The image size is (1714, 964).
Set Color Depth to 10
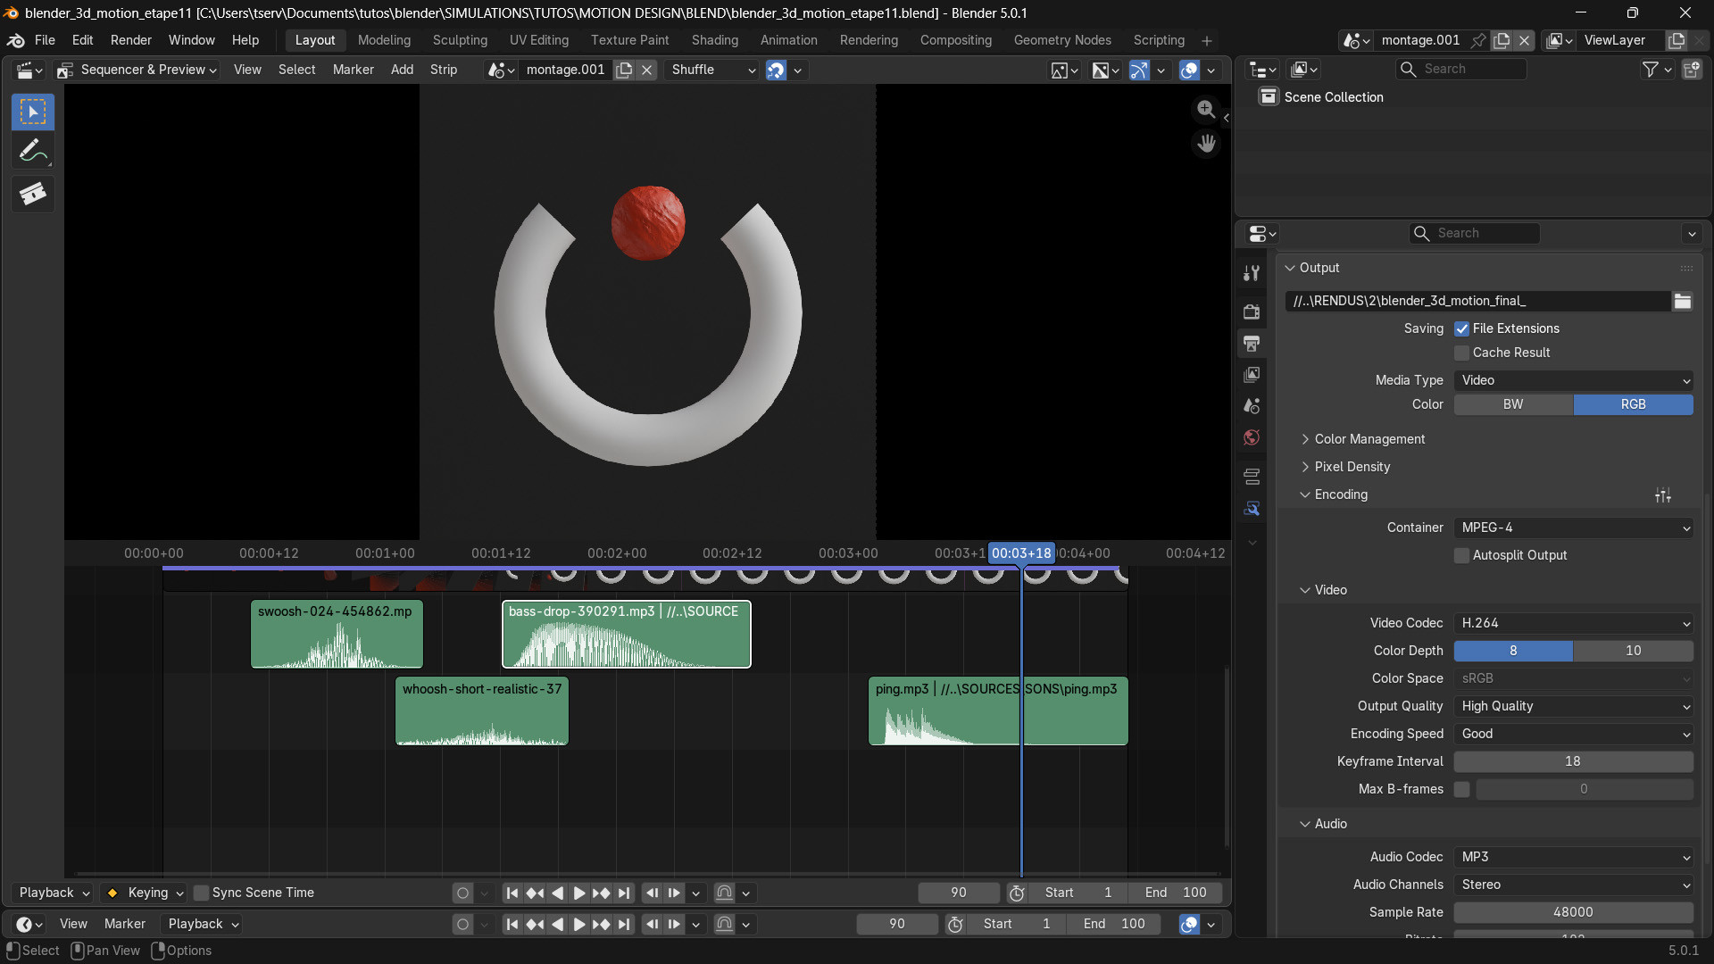click(x=1633, y=652)
